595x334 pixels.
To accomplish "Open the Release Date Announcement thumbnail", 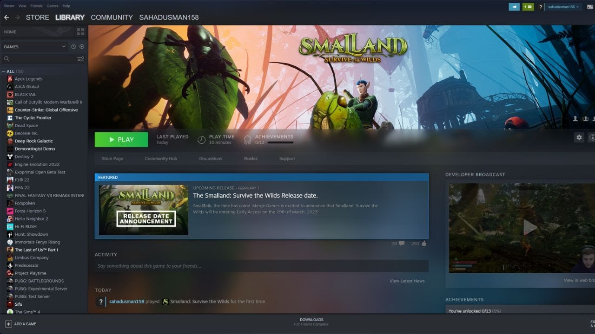I will (144, 210).
